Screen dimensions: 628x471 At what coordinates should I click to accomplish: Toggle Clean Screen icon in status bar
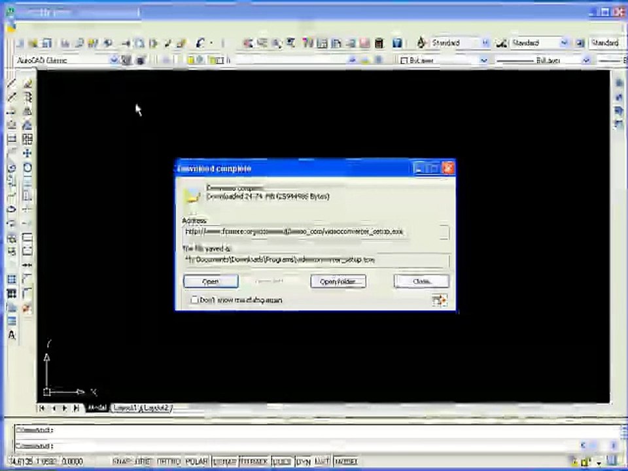coord(611,461)
